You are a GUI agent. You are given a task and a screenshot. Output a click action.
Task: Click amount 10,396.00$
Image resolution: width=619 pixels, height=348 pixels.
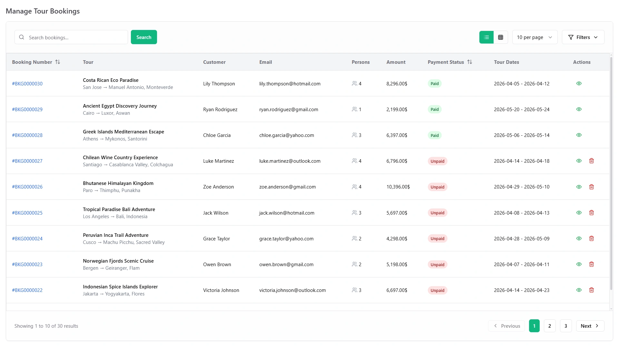point(398,187)
